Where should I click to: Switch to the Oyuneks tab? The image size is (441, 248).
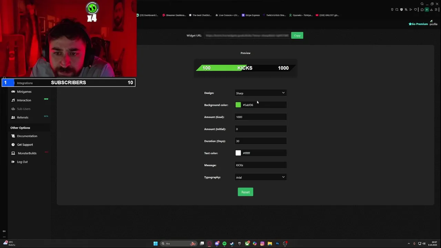coord(301,15)
